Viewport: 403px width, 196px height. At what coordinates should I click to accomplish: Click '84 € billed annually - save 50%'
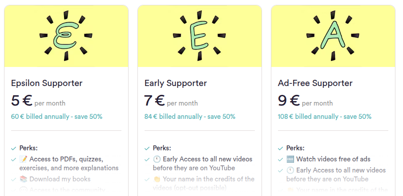190,117
